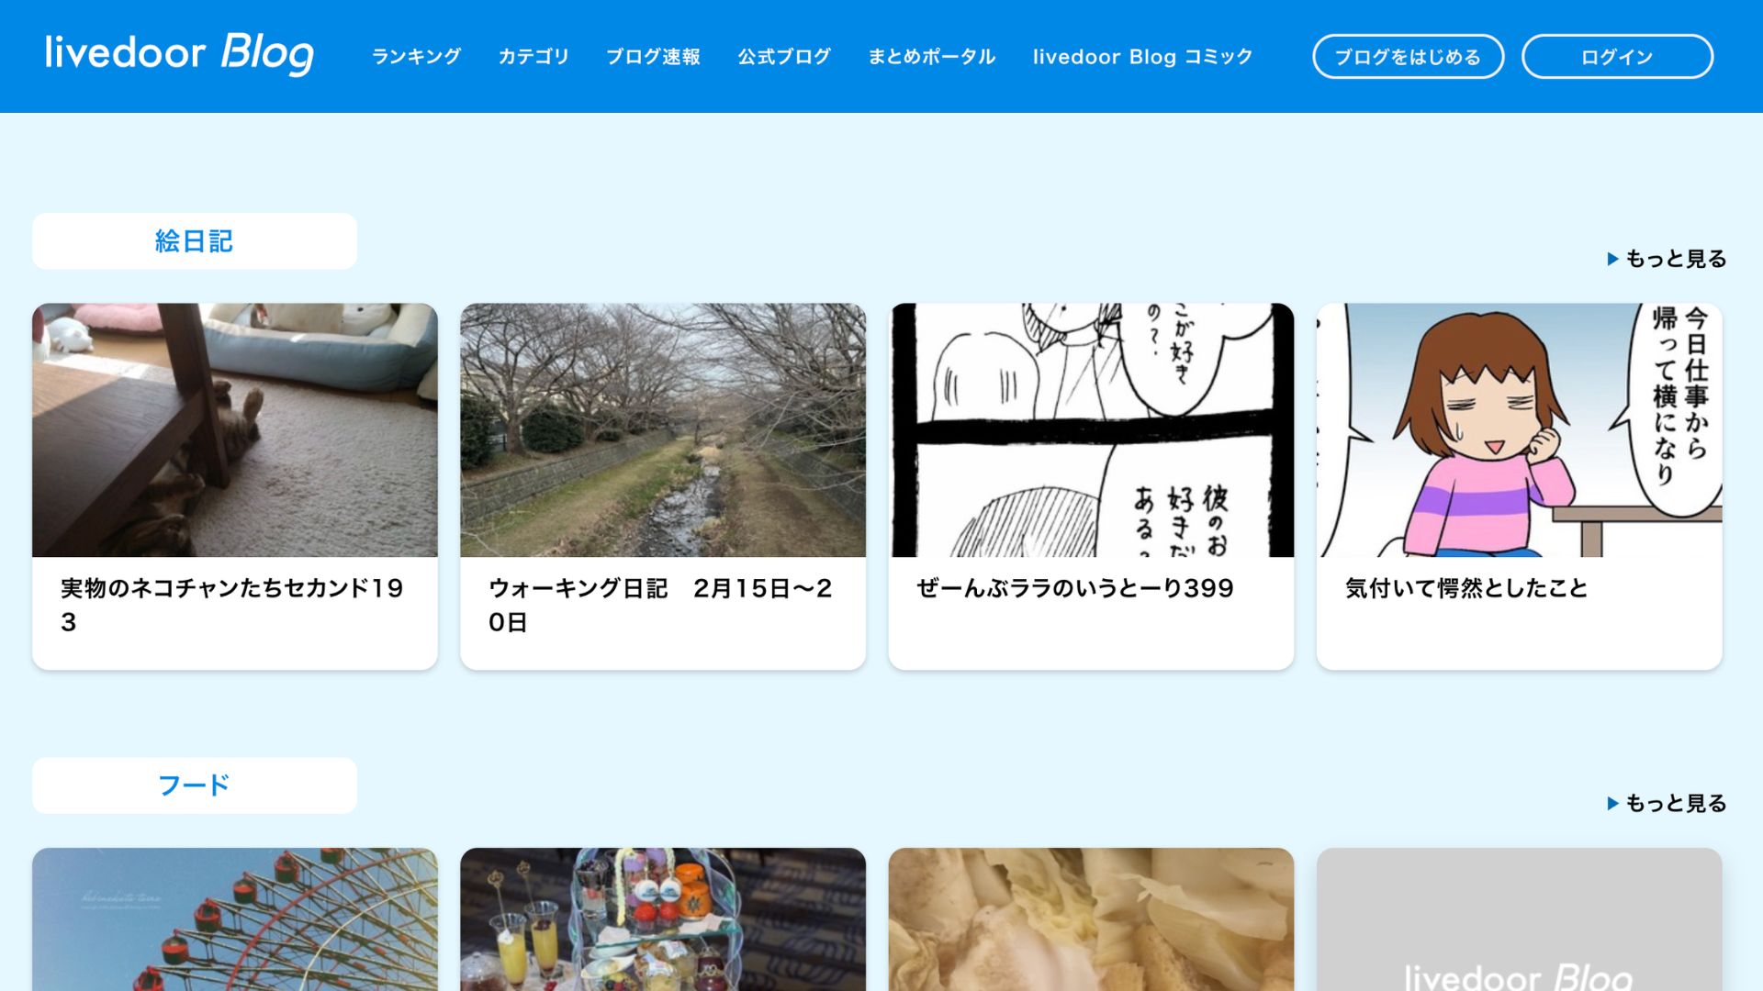The width and height of the screenshot is (1763, 991).
Task: Open the black-and-white manga thumbnail
Action: pos(1091,429)
